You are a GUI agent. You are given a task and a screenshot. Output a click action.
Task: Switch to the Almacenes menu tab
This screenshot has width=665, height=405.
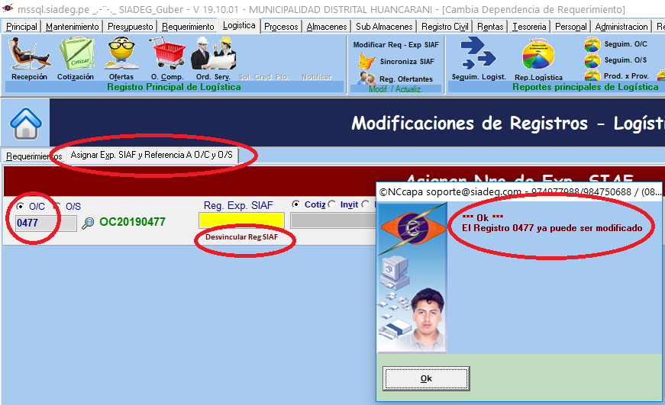327,27
